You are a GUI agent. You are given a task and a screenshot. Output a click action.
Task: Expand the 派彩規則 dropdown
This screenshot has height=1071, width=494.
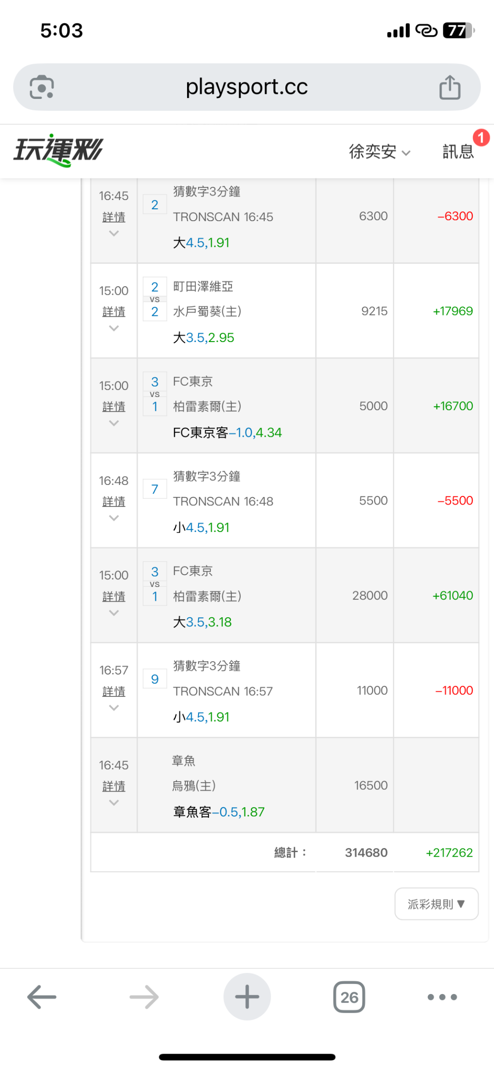tap(436, 904)
